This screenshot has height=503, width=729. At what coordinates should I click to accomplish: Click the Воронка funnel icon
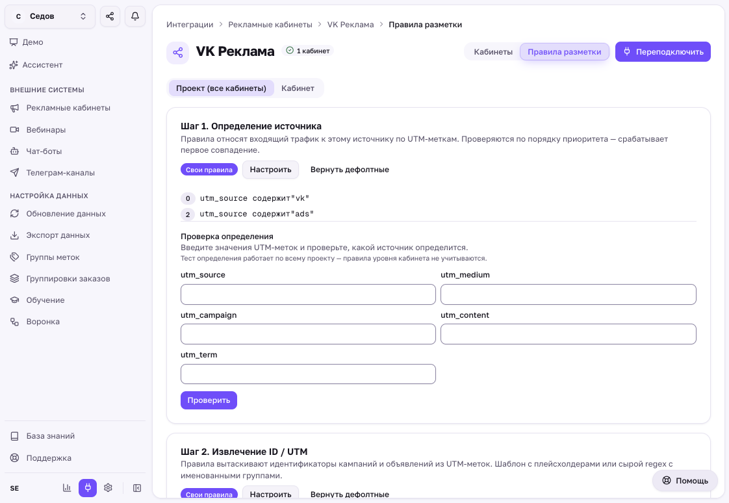14,322
